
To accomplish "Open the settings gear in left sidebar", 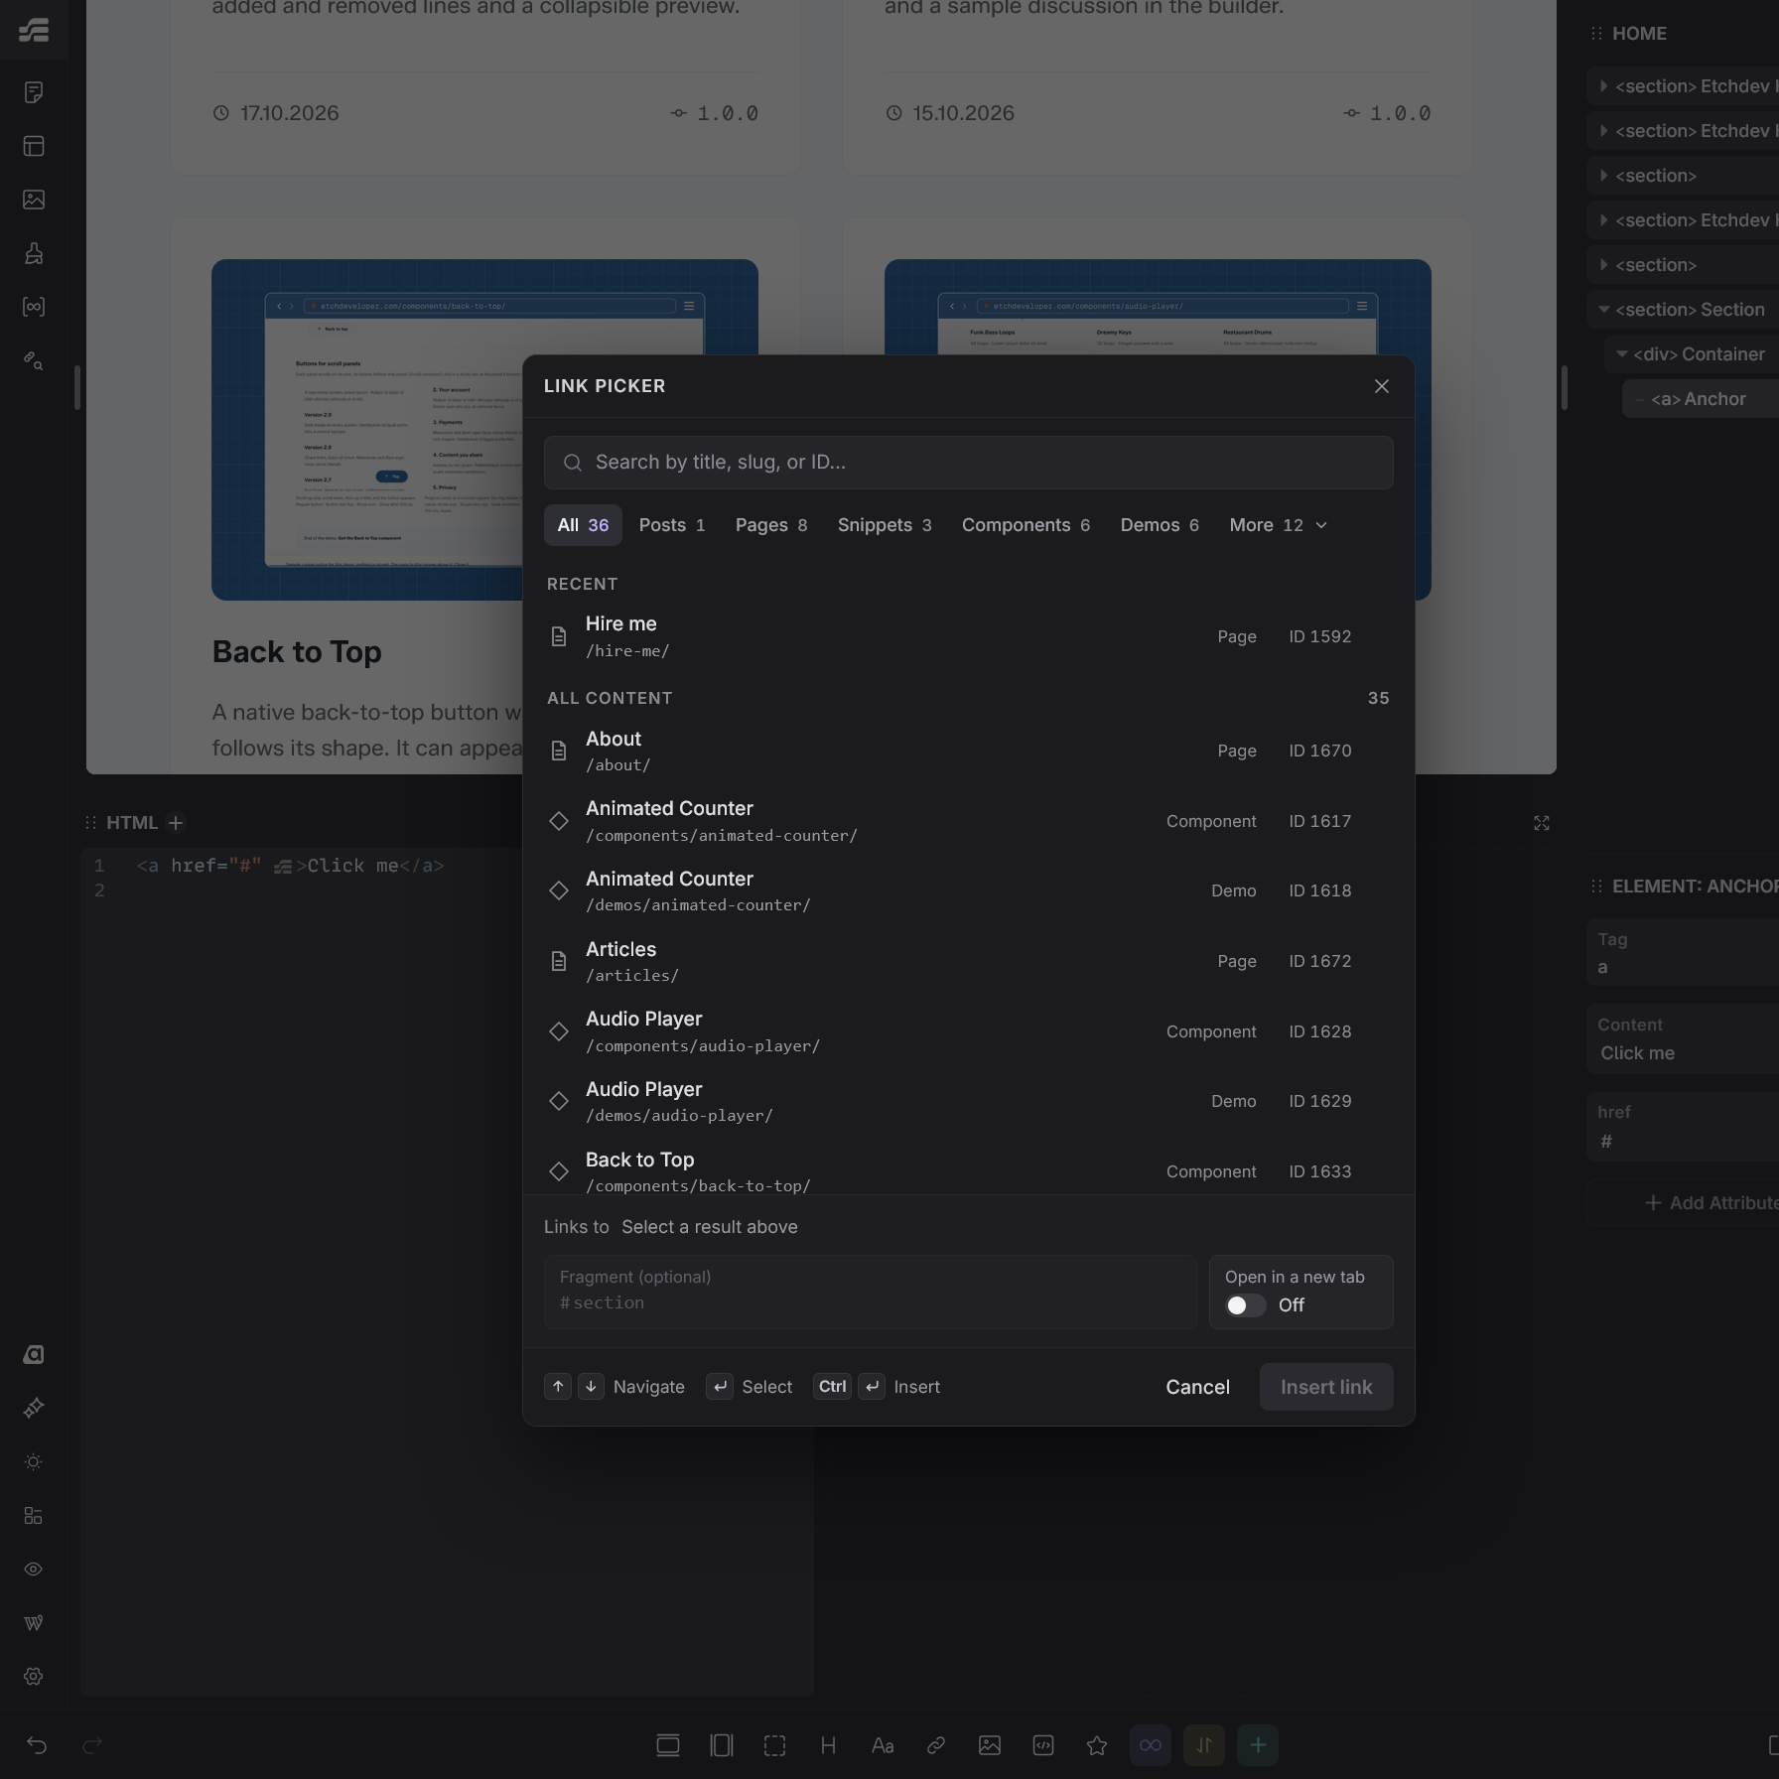I will pos(34,1676).
